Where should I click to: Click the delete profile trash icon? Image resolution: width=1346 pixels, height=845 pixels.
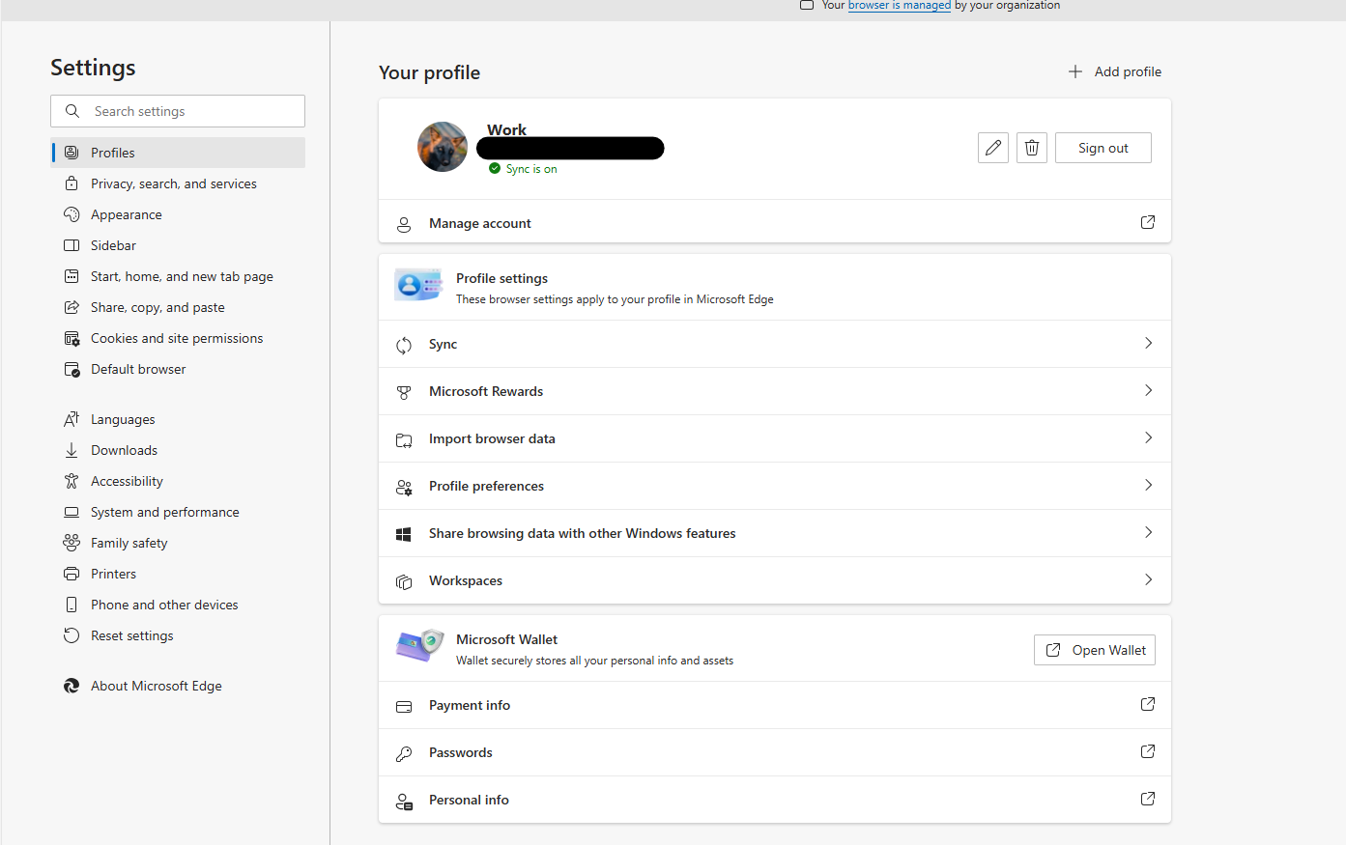pyautogui.click(x=1032, y=148)
